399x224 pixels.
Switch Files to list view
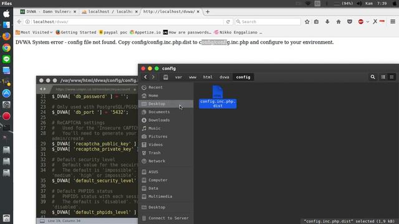click(x=383, y=77)
